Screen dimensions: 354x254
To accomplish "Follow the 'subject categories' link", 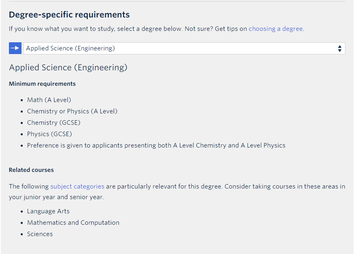I will [x=77, y=187].
